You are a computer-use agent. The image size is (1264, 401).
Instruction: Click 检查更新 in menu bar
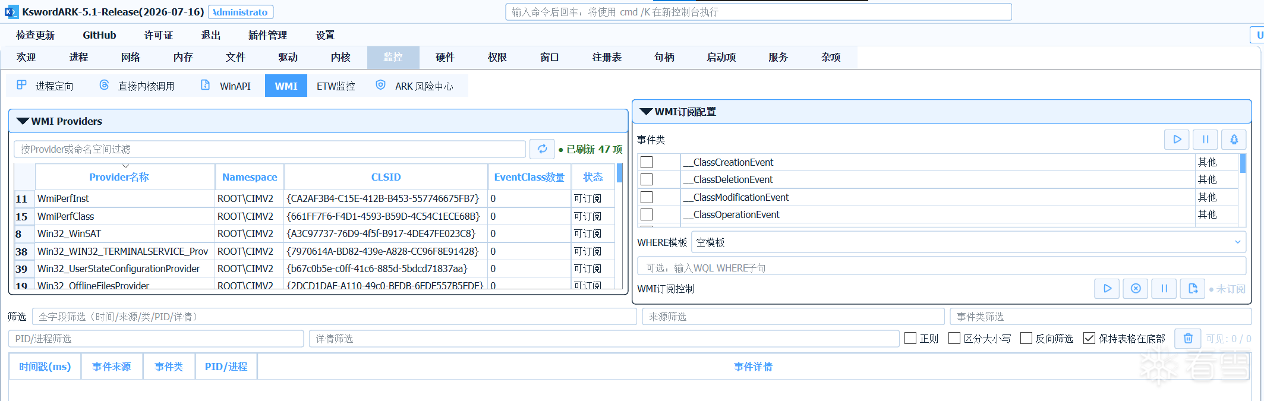[x=35, y=35]
